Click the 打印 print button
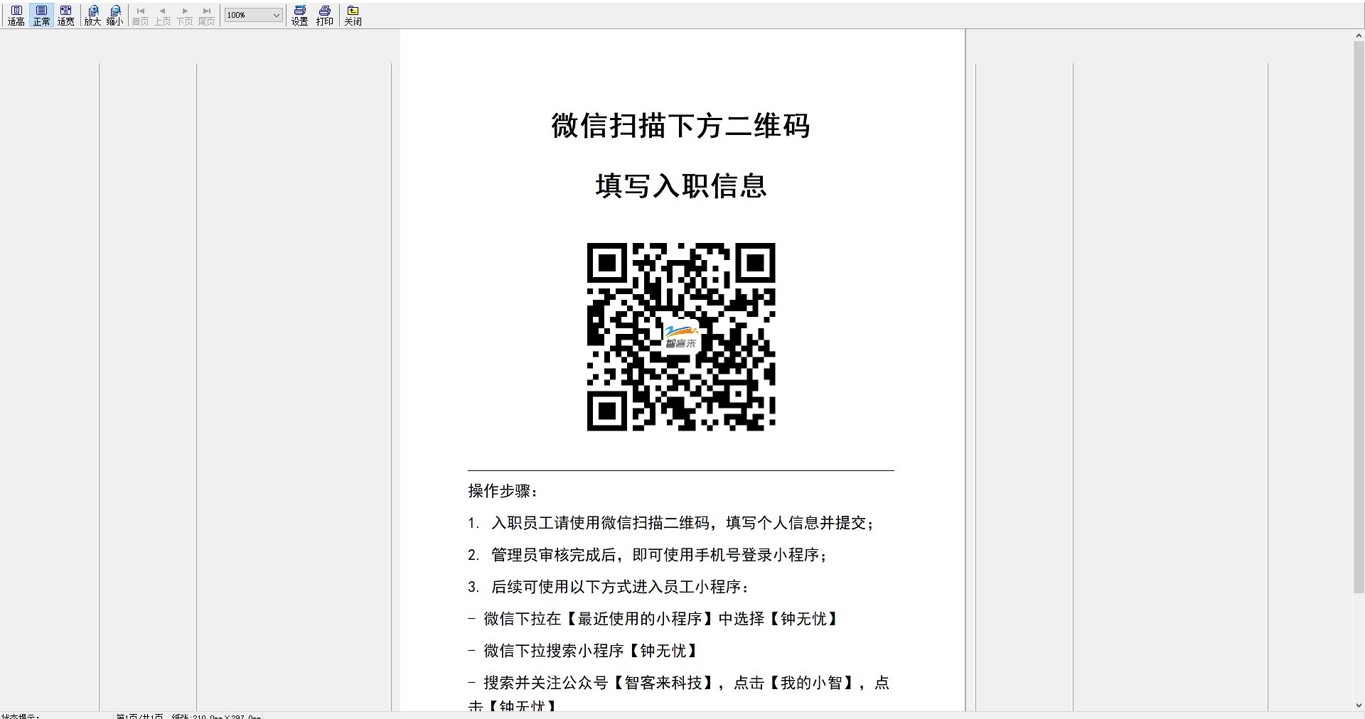 coord(325,15)
